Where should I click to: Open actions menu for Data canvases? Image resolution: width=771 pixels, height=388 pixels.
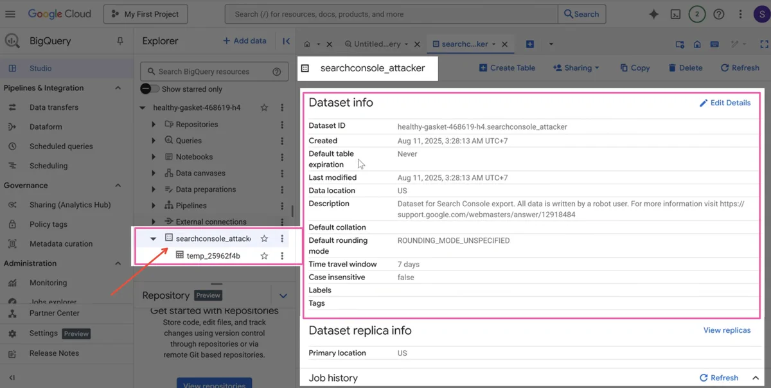(282, 173)
